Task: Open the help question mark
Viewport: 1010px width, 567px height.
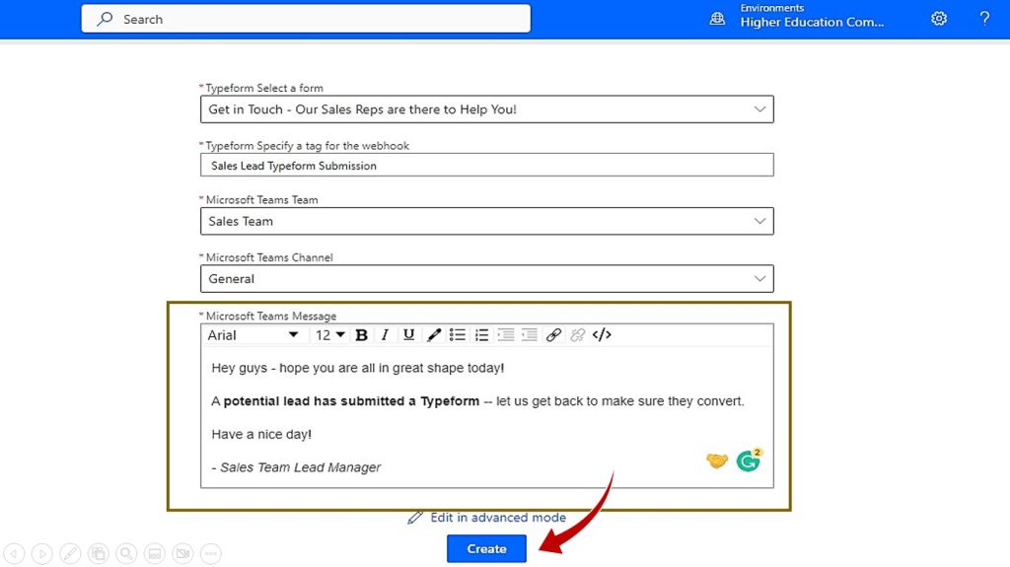Action: pyautogui.click(x=984, y=19)
